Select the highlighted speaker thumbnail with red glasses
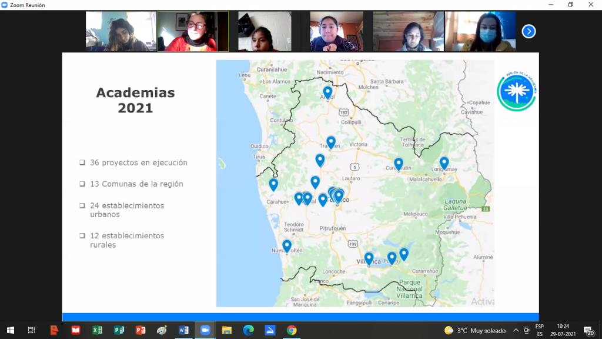The image size is (602, 339). click(193, 31)
